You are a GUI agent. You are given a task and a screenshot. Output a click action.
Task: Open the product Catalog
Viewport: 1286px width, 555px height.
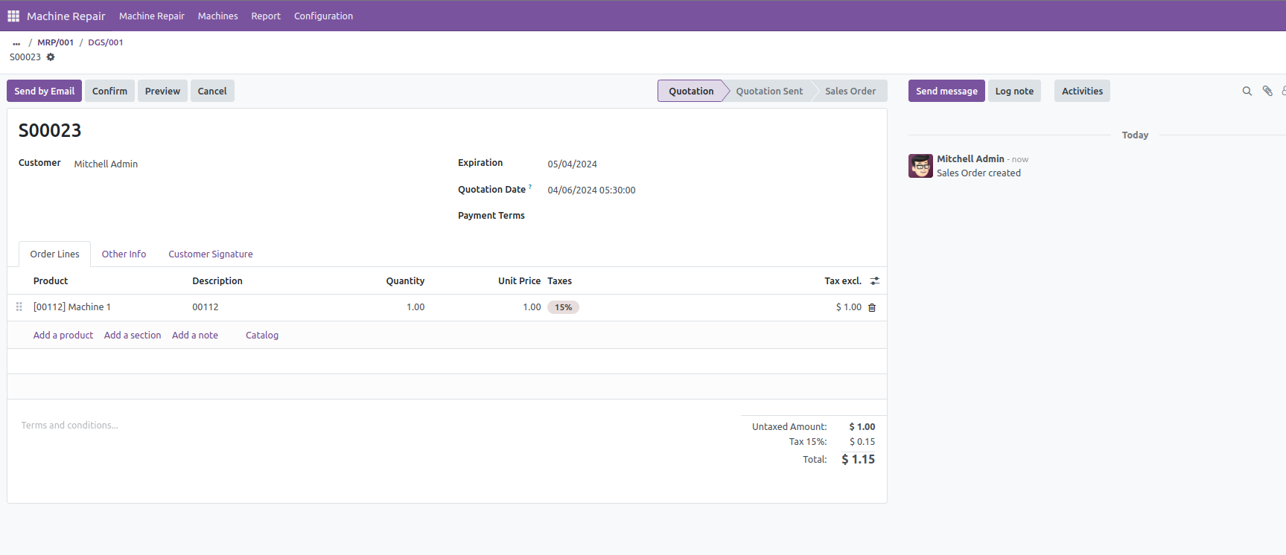(x=262, y=336)
